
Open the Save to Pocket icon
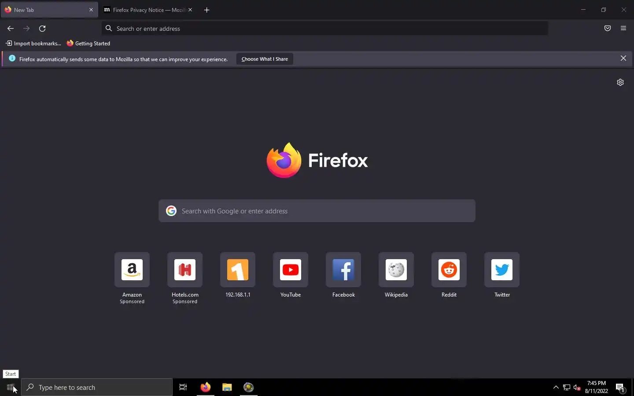(x=608, y=29)
